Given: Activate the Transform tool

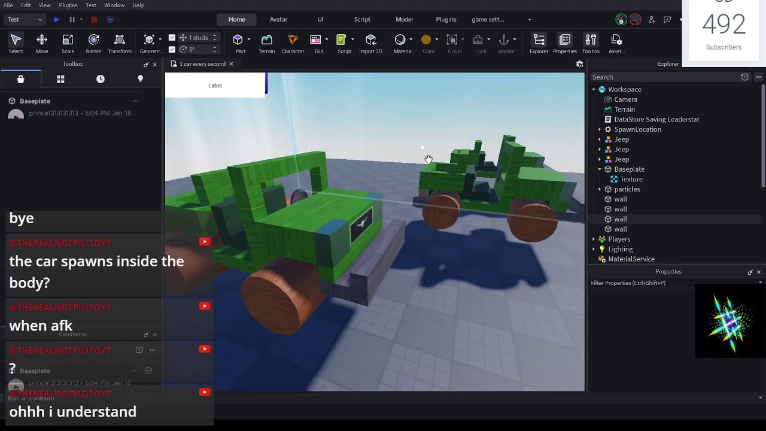Looking at the screenshot, I should [120, 44].
